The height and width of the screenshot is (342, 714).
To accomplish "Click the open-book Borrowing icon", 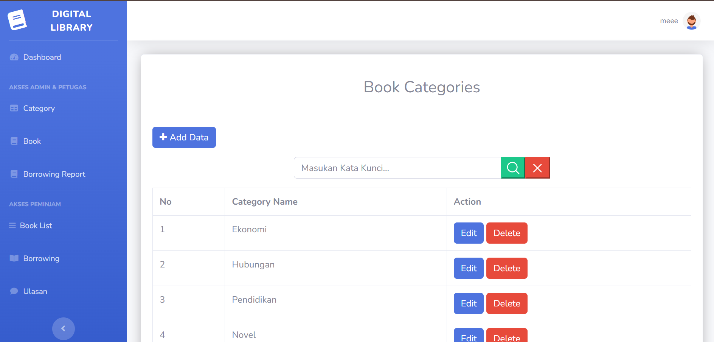I will pyautogui.click(x=14, y=258).
